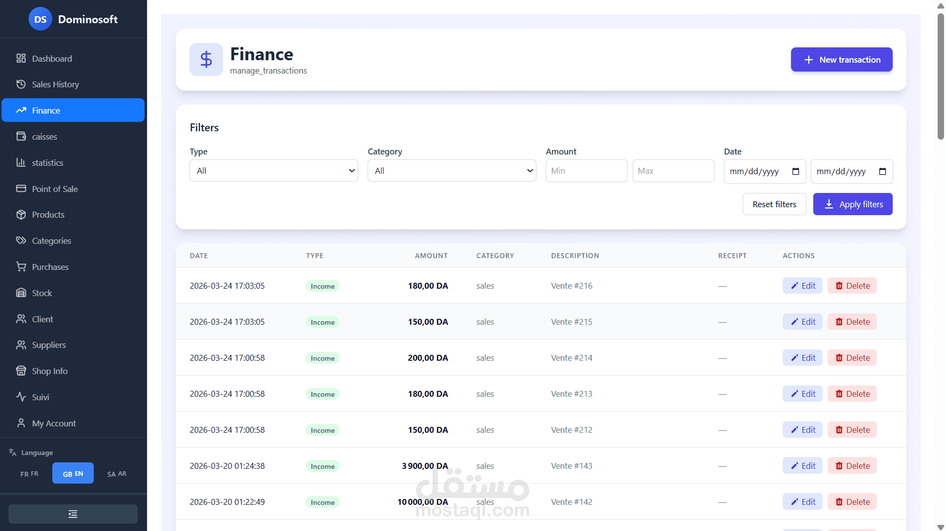946x531 pixels.
Task: Click the Products box icon
Action: [21, 214]
